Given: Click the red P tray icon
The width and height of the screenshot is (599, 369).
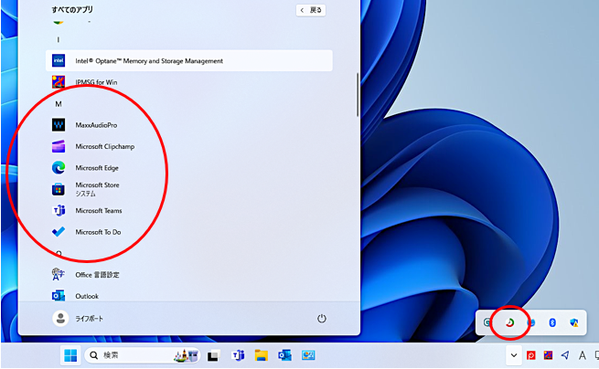Looking at the screenshot, I should [531, 355].
